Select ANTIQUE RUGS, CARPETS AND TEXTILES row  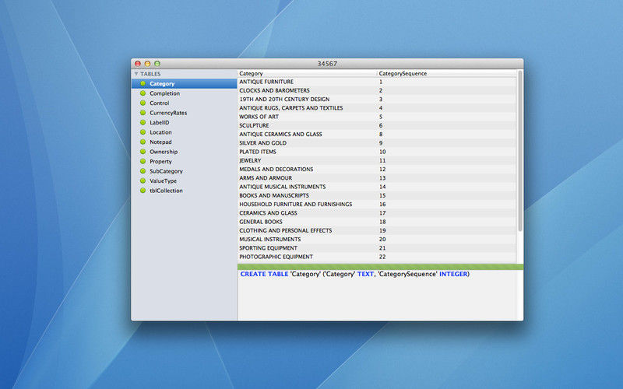(x=377, y=108)
